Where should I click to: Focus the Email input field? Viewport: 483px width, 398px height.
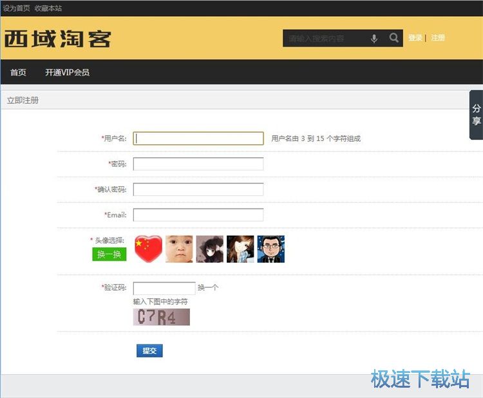(x=198, y=214)
